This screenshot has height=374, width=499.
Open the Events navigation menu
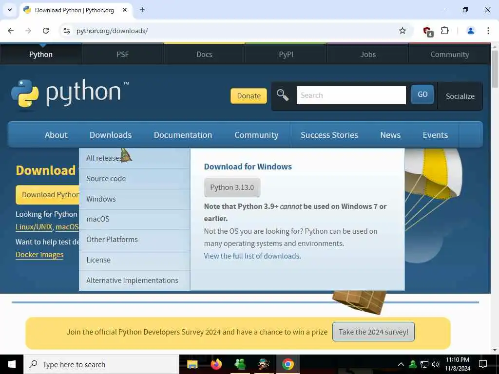(x=435, y=135)
